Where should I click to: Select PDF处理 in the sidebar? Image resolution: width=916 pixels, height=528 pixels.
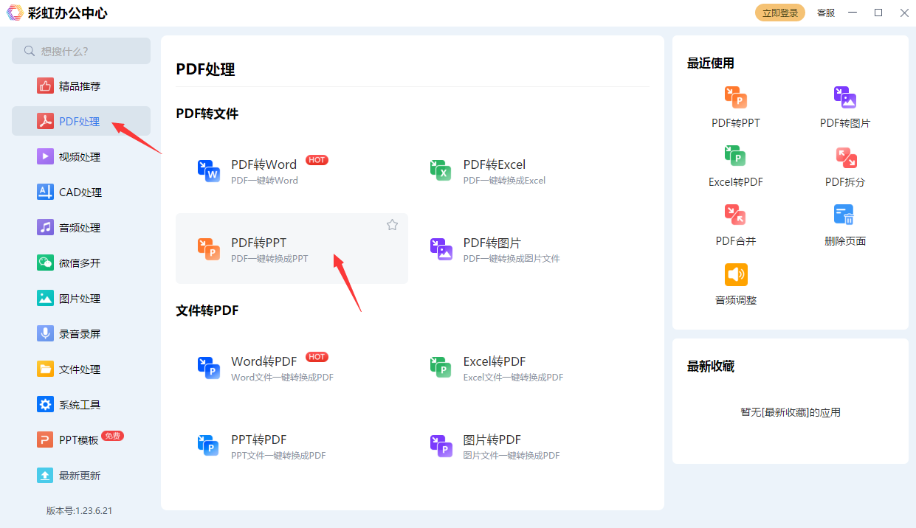tap(81, 121)
